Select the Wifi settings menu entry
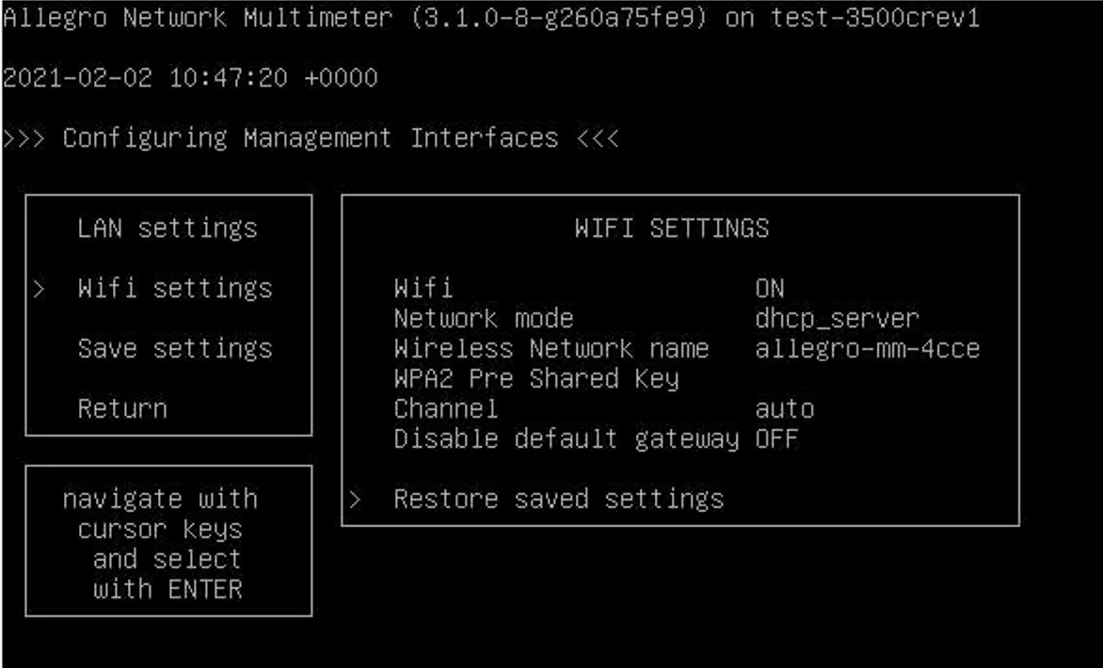The height and width of the screenshot is (668, 1103). pos(174,288)
